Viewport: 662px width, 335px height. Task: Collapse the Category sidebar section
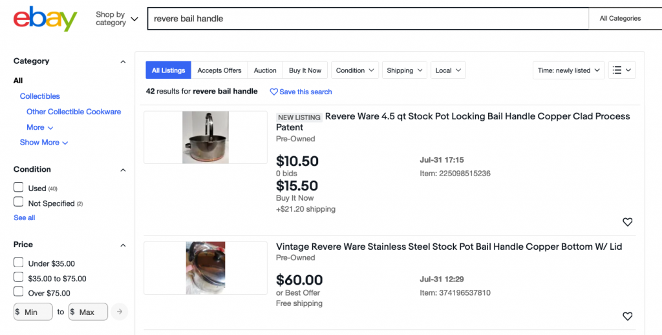[x=123, y=62]
